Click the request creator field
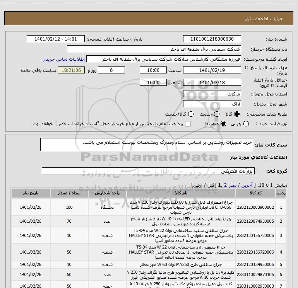 point(164,59)
